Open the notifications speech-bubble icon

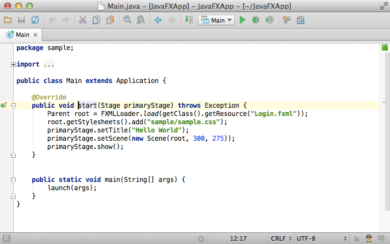coord(381,239)
